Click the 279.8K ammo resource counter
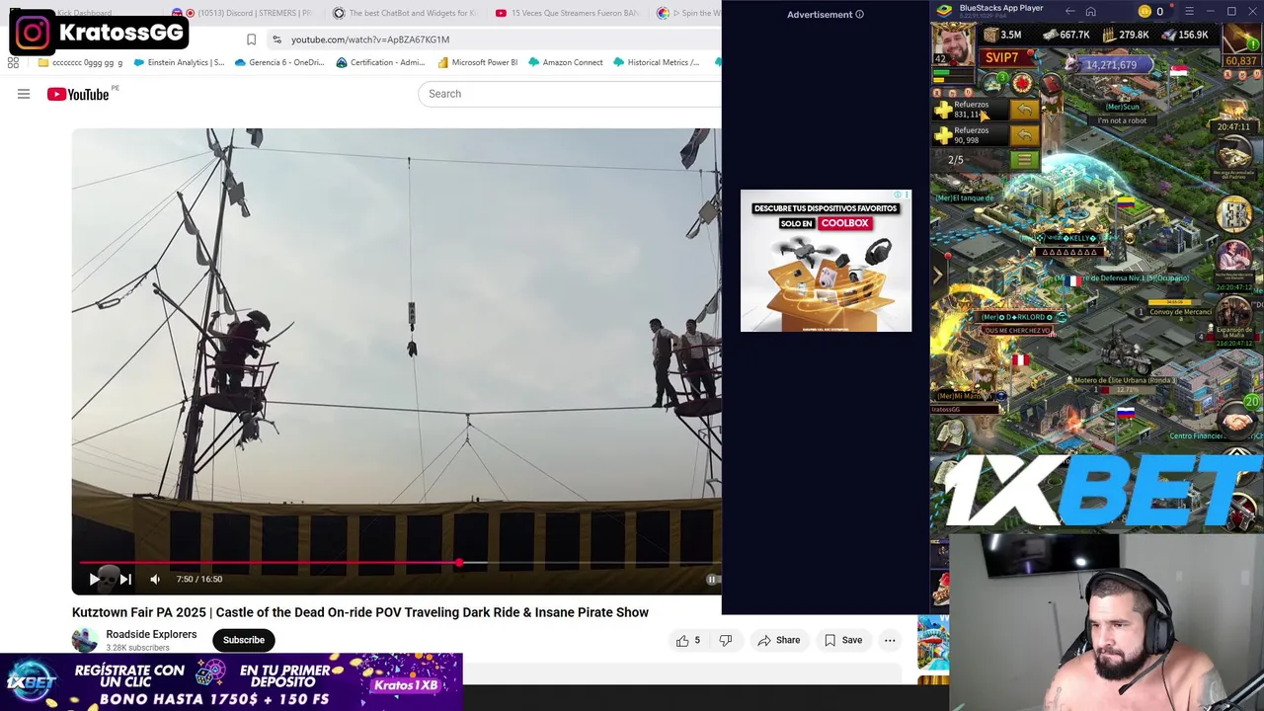The height and width of the screenshot is (711, 1264). (x=1126, y=36)
